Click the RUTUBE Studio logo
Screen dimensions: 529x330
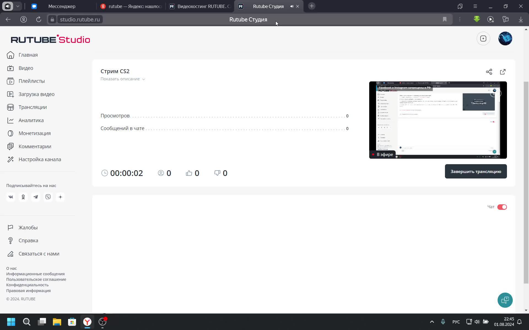click(50, 39)
